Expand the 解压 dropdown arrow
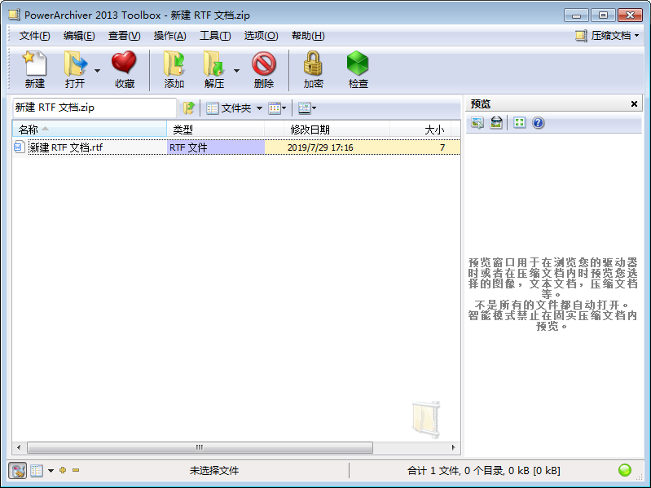The width and height of the screenshot is (651, 488). tap(236, 71)
